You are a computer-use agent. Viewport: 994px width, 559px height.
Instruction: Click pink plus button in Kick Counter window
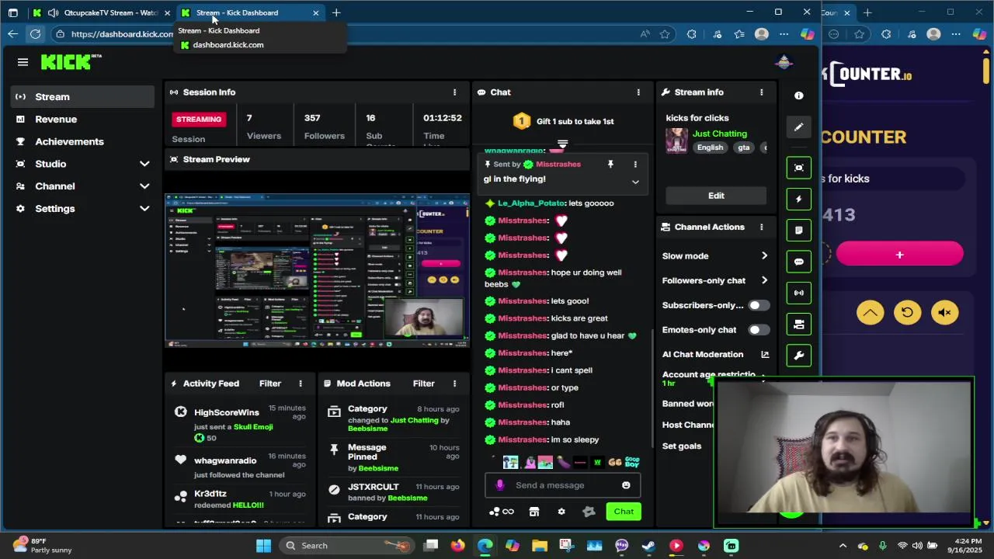pyautogui.click(x=899, y=255)
